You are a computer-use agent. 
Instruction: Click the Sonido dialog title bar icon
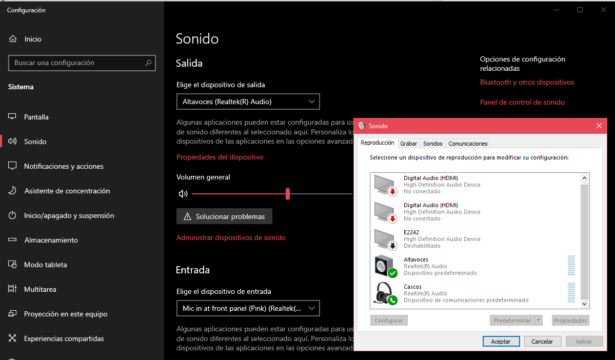tap(362, 126)
